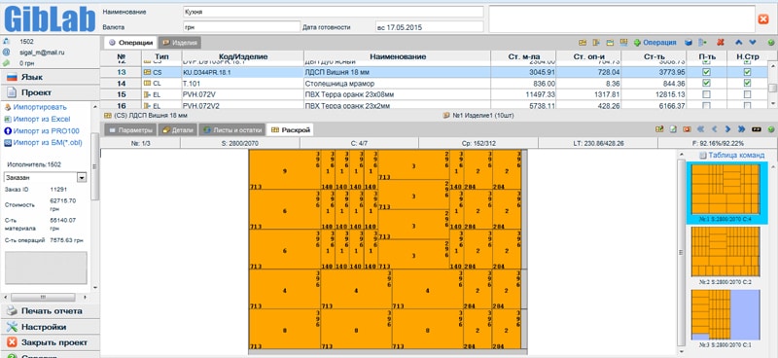Go to the previous cutting map

coord(715,129)
